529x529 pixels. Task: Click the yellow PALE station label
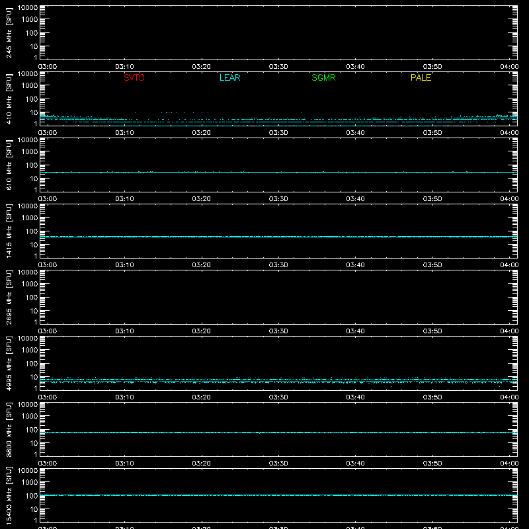pyautogui.click(x=421, y=77)
